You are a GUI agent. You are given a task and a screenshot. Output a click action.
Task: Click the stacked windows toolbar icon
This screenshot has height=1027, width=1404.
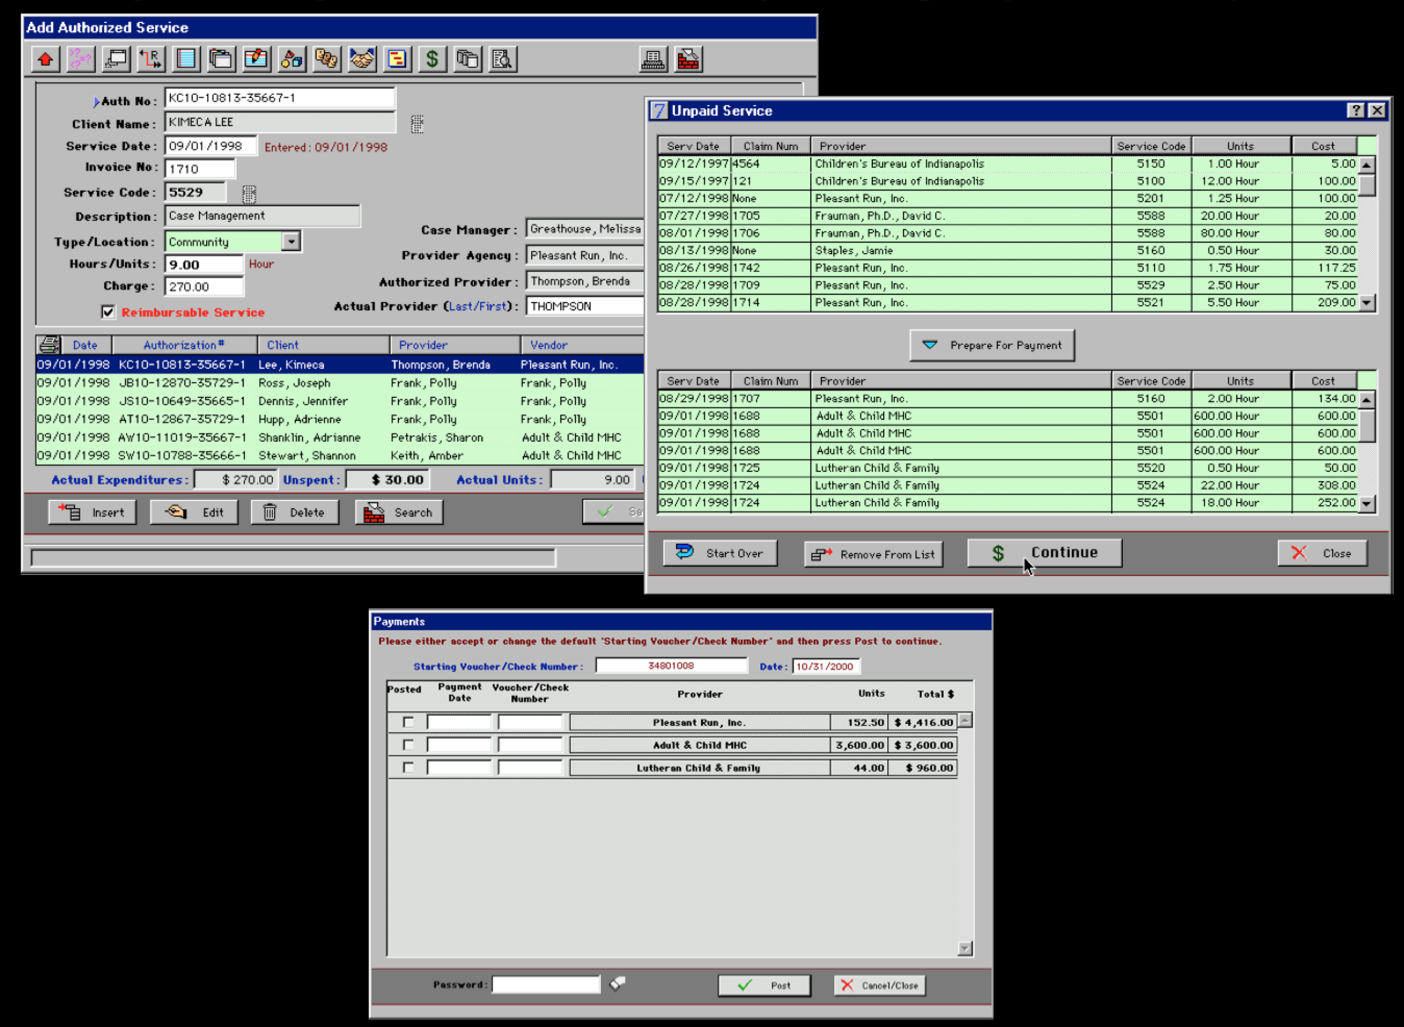pos(221,60)
